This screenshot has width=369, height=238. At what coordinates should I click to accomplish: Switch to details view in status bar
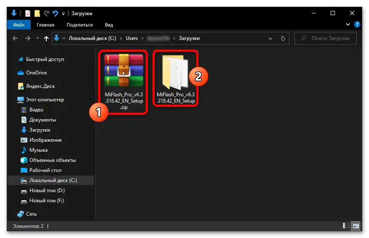tap(346, 226)
